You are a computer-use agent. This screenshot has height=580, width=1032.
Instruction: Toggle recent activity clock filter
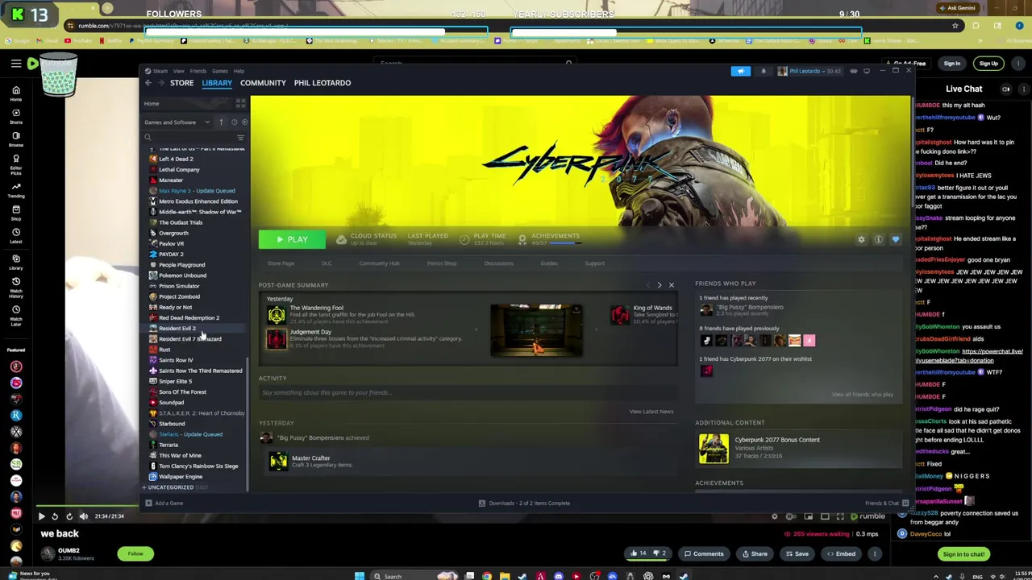[x=234, y=122]
